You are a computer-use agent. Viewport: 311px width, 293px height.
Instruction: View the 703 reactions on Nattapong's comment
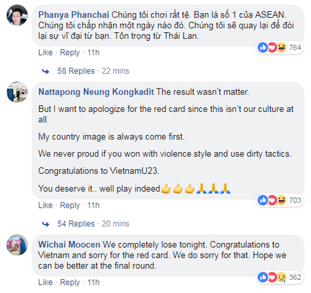point(280,200)
